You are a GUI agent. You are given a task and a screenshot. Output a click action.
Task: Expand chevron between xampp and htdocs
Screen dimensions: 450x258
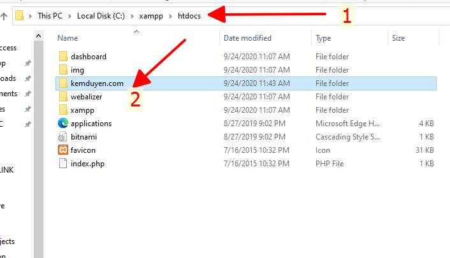point(170,16)
